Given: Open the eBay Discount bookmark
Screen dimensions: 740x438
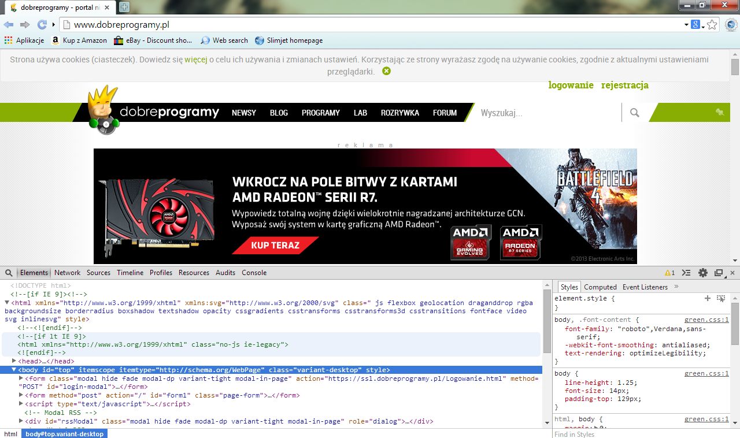Looking at the screenshot, I should 153,40.
